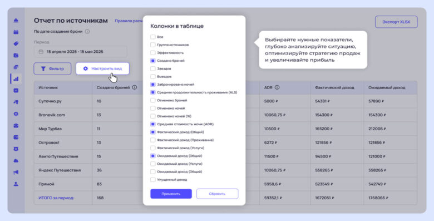Image resolution: width=434 pixels, height=221 pixels.
Task: Click the Применить button
Action: [x=171, y=194]
